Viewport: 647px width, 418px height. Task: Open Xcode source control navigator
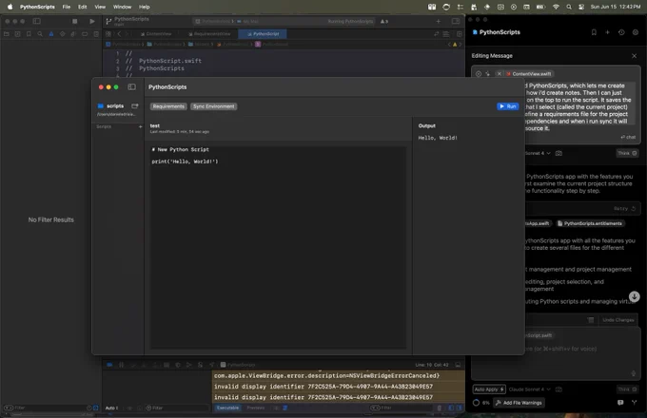[x=18, y=34]
